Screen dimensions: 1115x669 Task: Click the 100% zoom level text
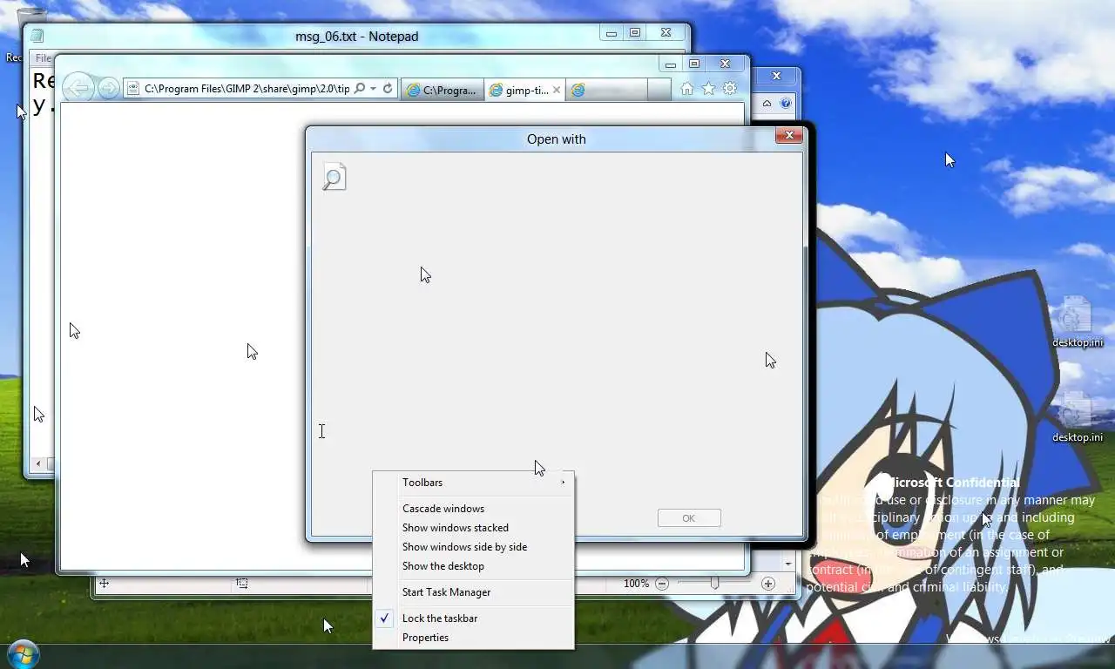point(636,584)
